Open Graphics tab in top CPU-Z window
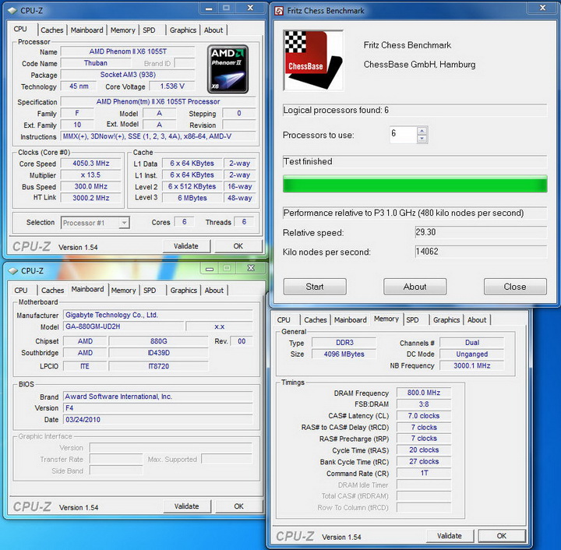561x550 pixels. click(x=183, y=30)
